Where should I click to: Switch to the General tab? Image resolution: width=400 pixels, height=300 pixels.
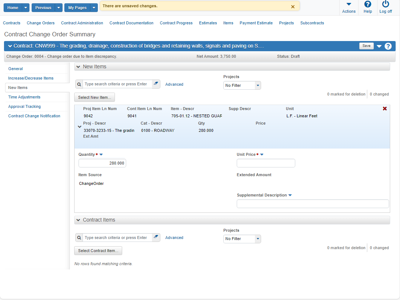point(16,69)
